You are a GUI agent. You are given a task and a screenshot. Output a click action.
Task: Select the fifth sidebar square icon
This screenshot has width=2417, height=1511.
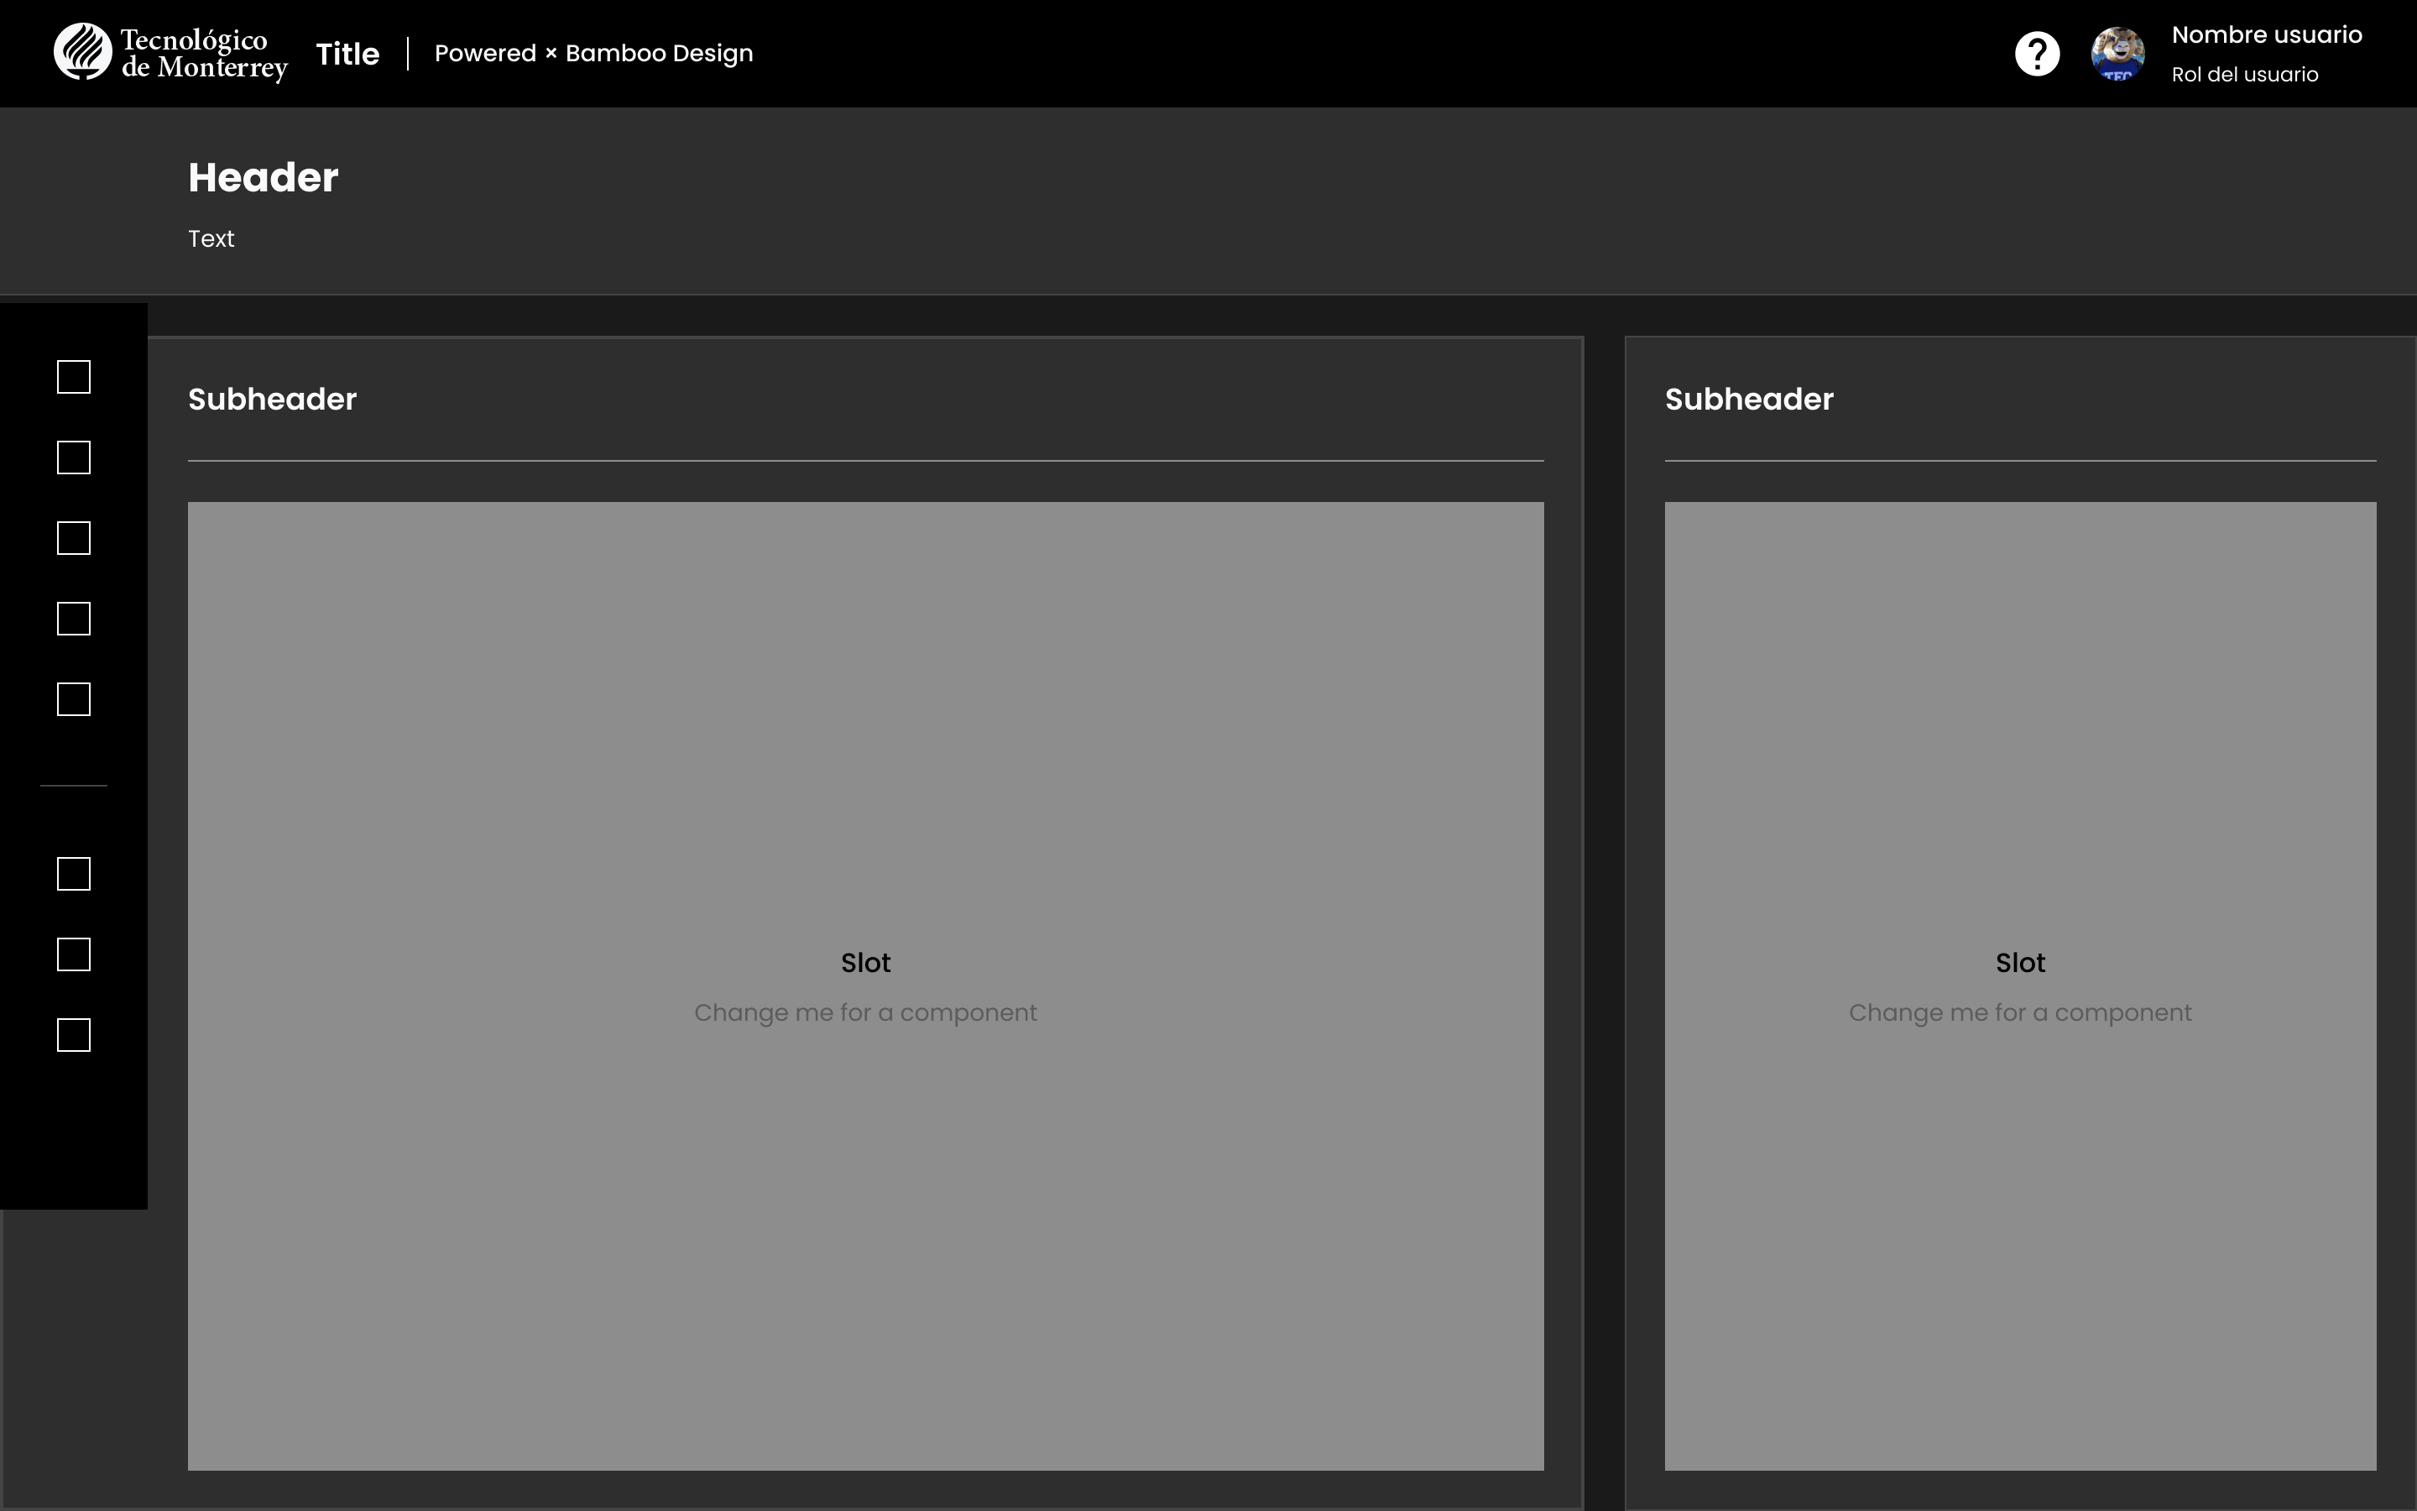[x=74, y=699]
